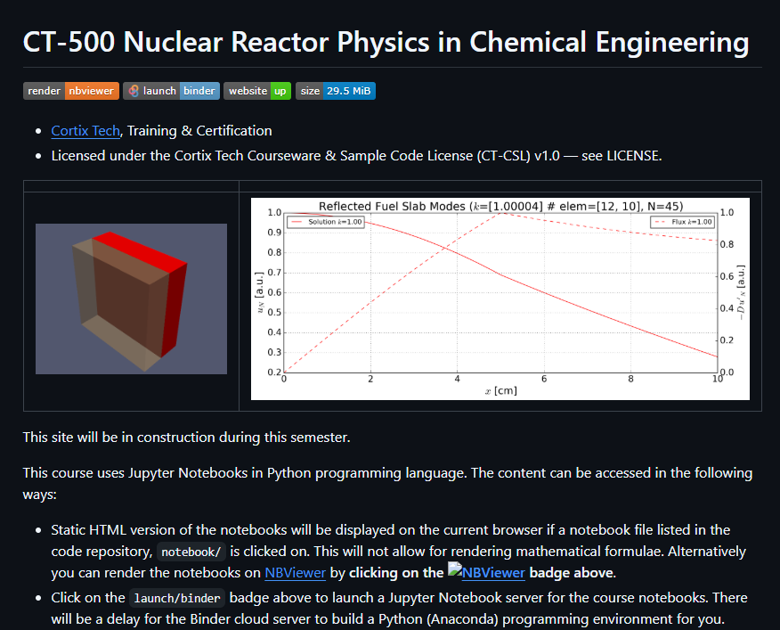Image resolution: width=780 pixels, height=630 pixels.
Task: Click the broken NBViewer image icon in text
Action: pos(454,573)
